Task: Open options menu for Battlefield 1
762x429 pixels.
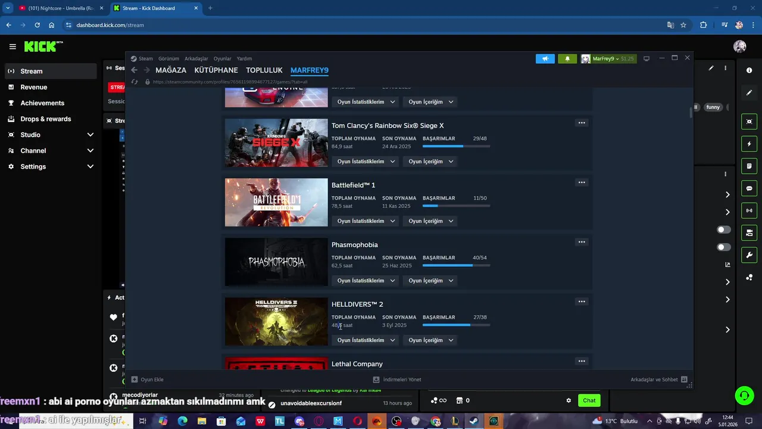Action: [582, 182]
